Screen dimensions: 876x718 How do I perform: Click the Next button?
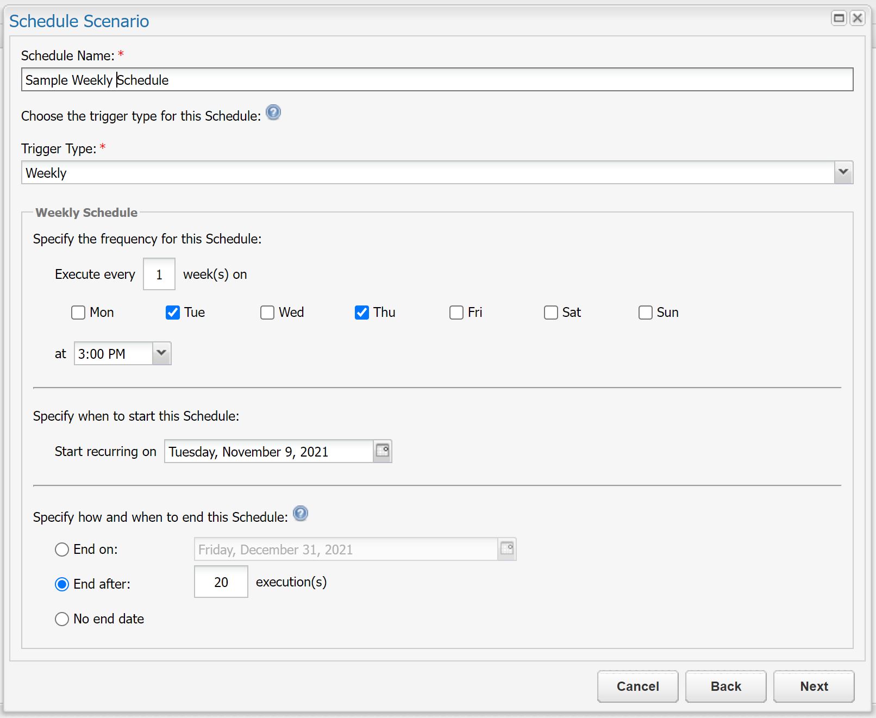[x=814, y=686]
